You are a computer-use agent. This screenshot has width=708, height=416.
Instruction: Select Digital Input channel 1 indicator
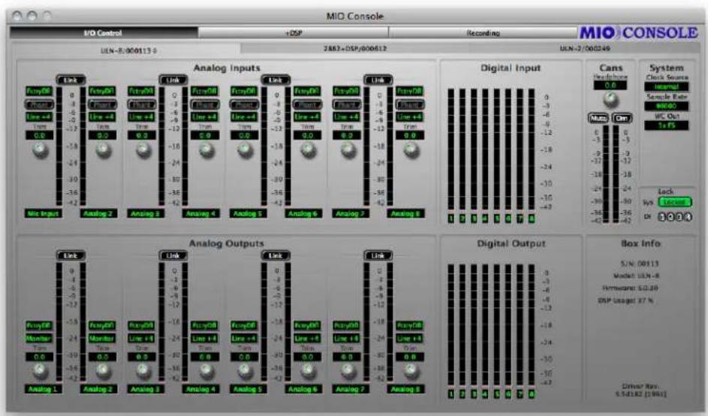tap(451, 219)
